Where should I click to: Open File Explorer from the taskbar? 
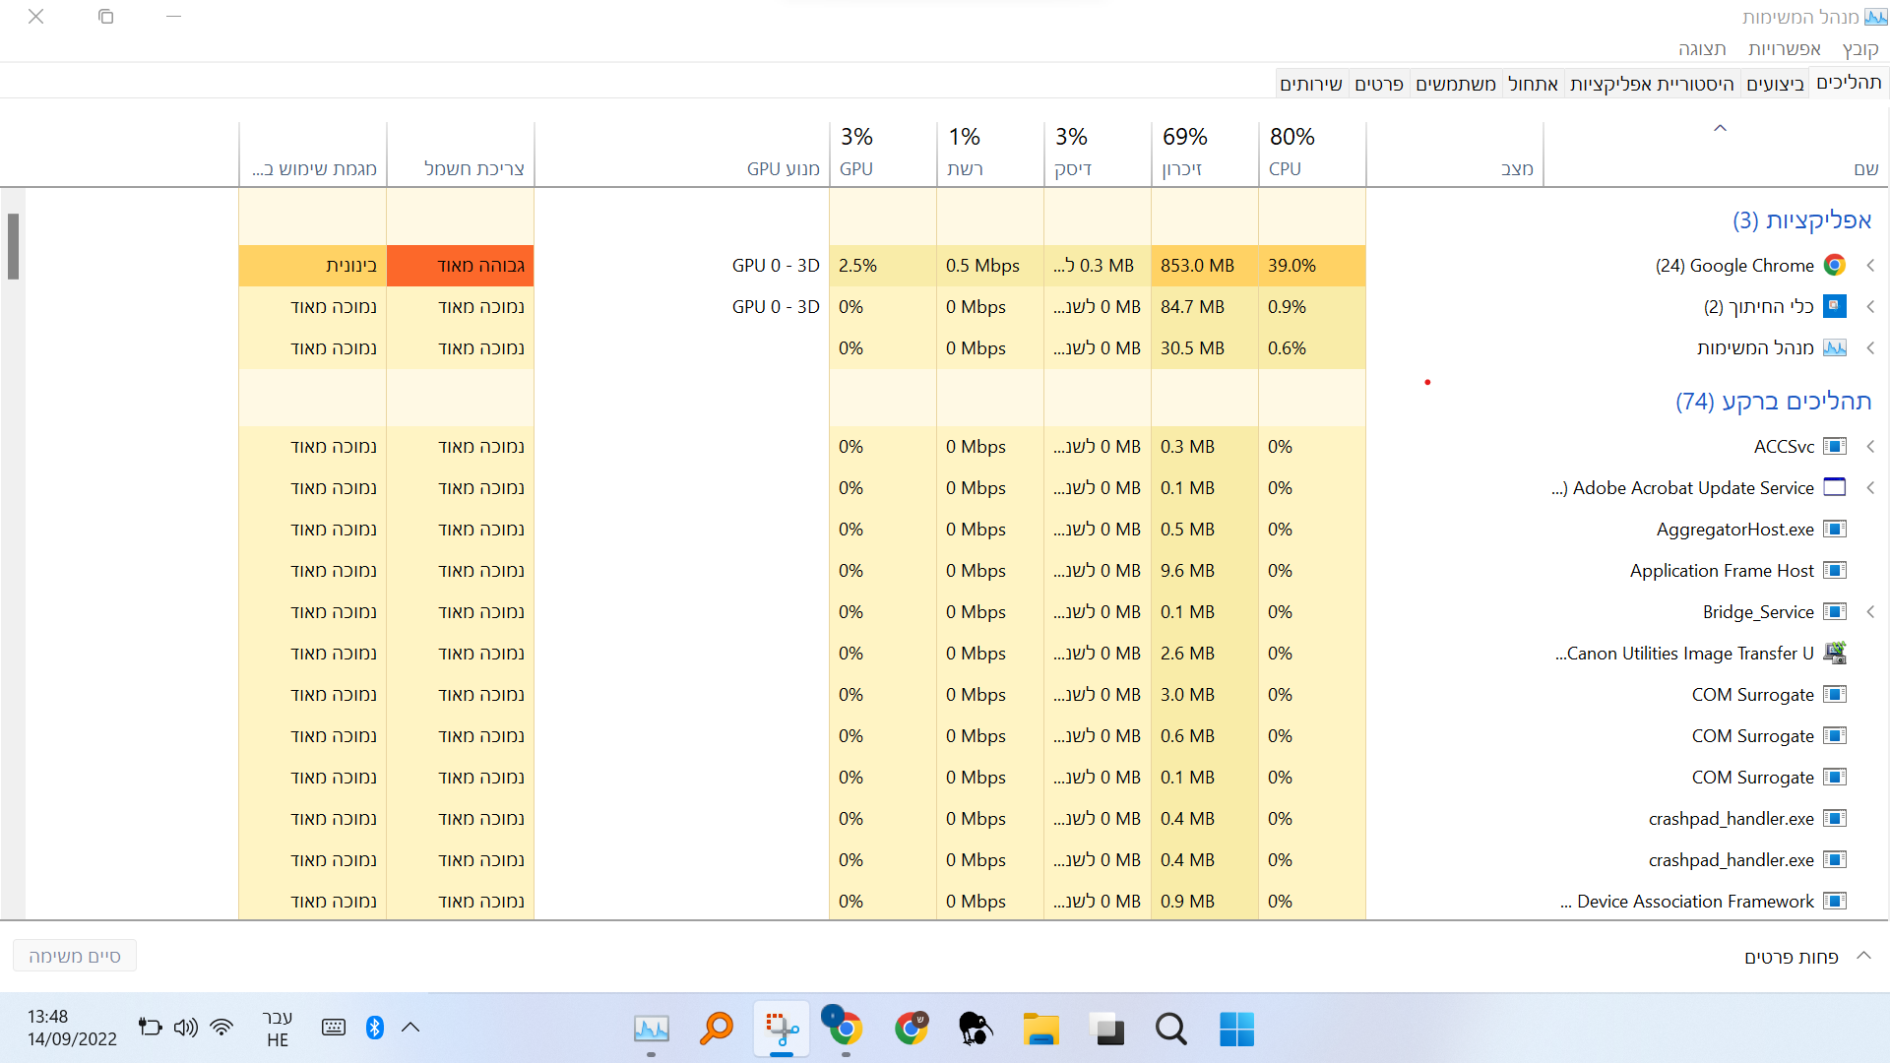click(1040, 1030)
